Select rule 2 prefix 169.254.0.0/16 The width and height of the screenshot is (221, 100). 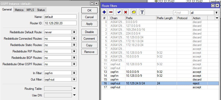160,30
